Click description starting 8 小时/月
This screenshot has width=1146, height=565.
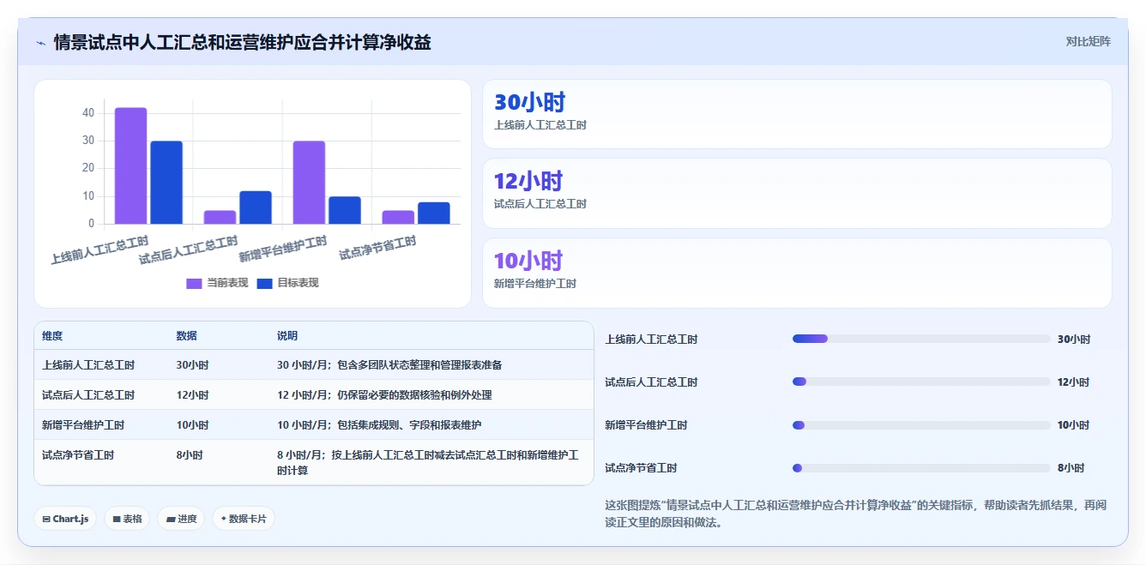coord(428,462)
